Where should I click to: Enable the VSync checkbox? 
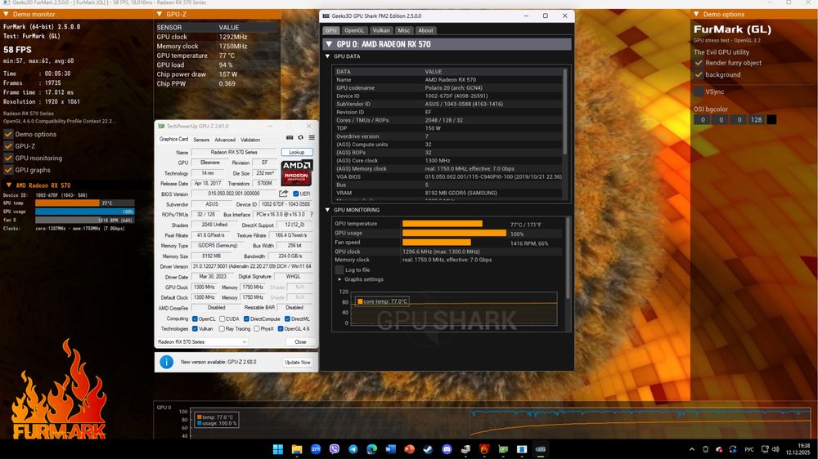(699, 91)
